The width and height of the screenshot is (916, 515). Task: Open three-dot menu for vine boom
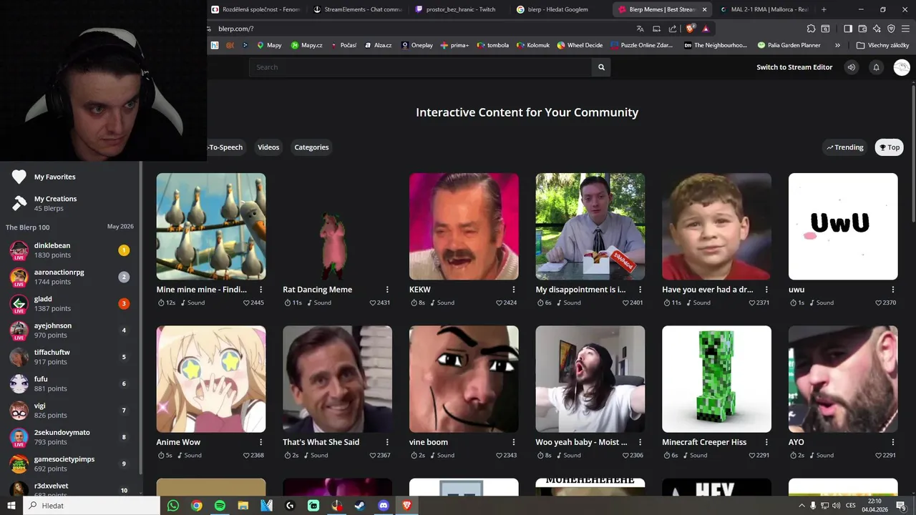(514, 442)
